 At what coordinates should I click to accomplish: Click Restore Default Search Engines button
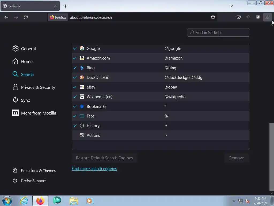pyautogui.click(x=104, y=158)
